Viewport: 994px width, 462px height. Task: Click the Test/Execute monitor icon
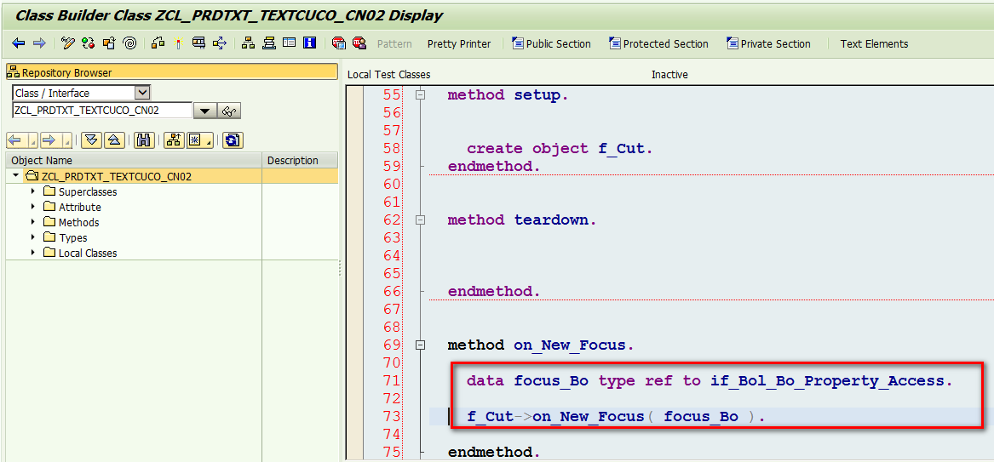coord(199,43)
